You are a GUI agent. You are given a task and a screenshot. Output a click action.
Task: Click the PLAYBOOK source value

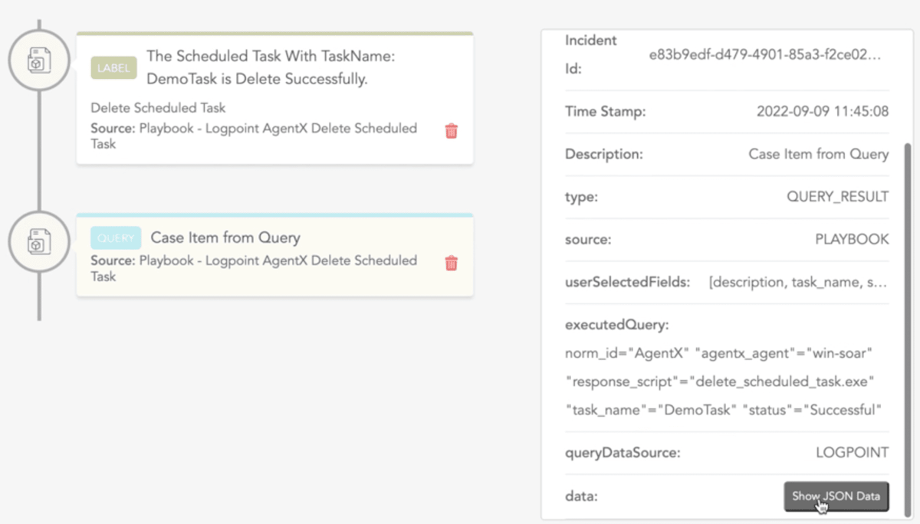pos(851,240)
